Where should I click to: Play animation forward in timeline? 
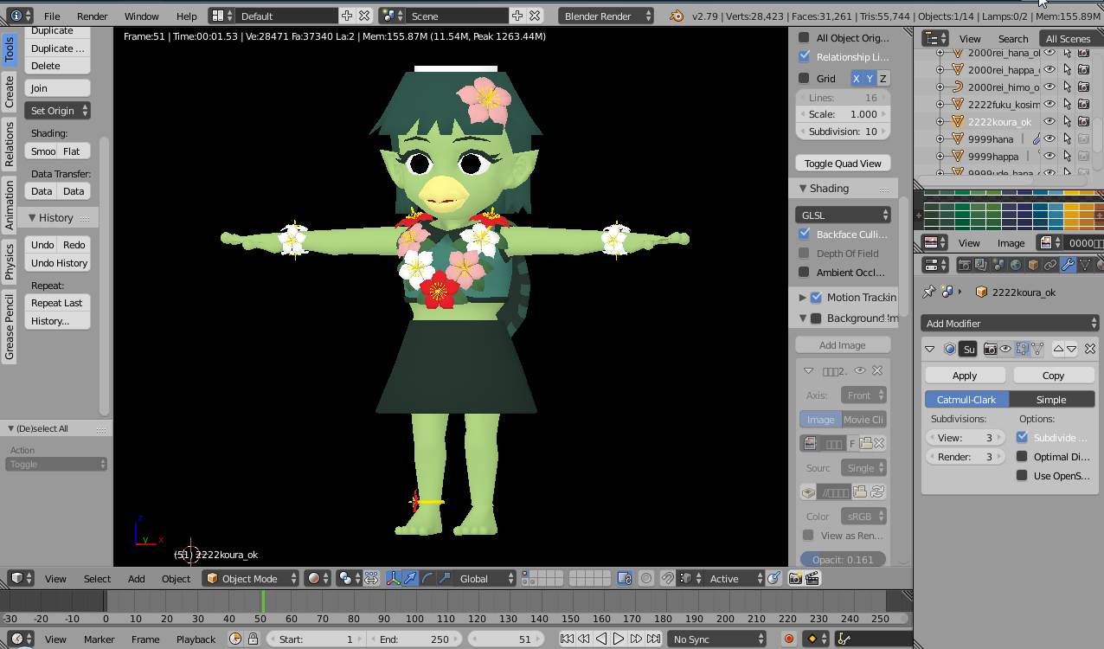coord(619,639)
